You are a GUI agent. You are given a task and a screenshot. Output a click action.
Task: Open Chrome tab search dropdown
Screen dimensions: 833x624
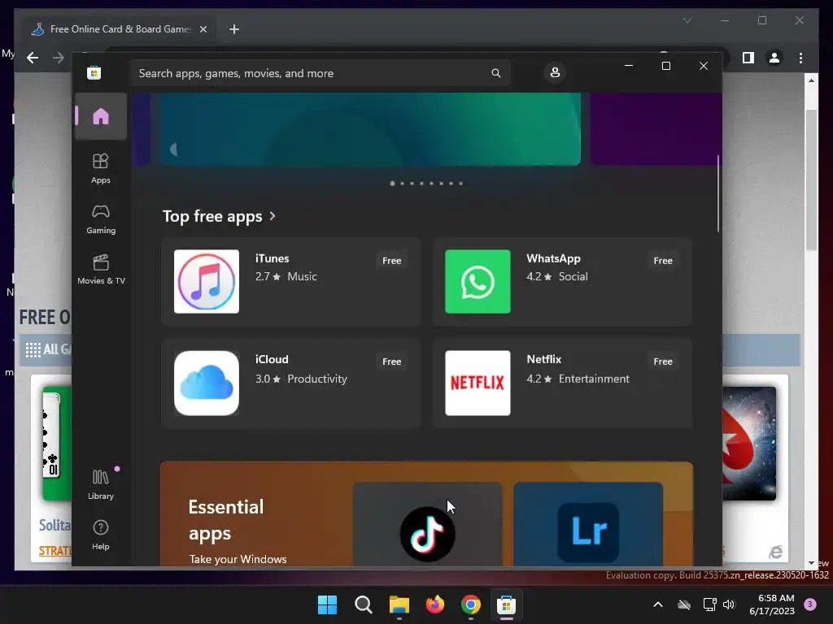coord(687,20)
